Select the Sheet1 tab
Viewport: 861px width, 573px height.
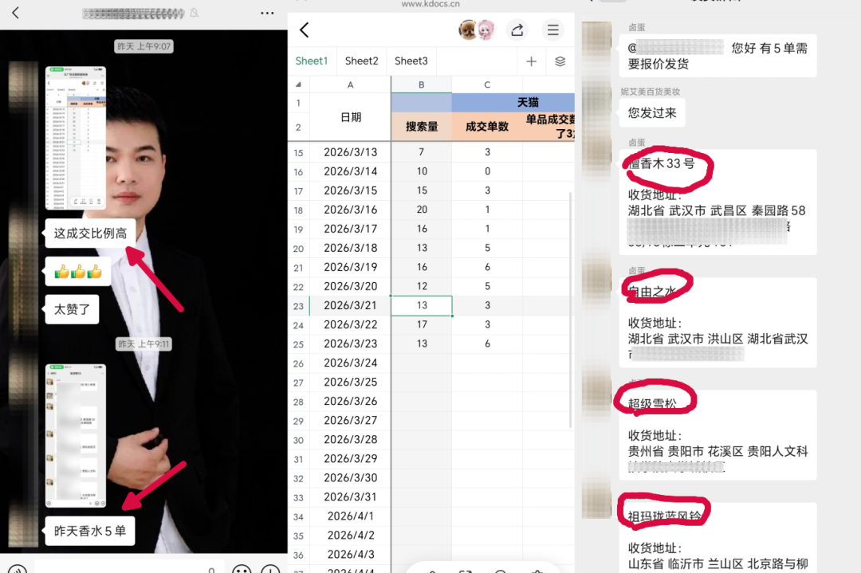[x=311, y=61]
